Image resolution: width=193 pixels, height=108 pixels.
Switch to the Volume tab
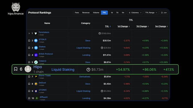click(96, 13)
